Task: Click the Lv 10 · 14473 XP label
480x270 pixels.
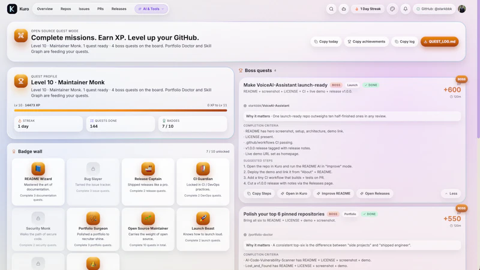Action: pos(27,105)
